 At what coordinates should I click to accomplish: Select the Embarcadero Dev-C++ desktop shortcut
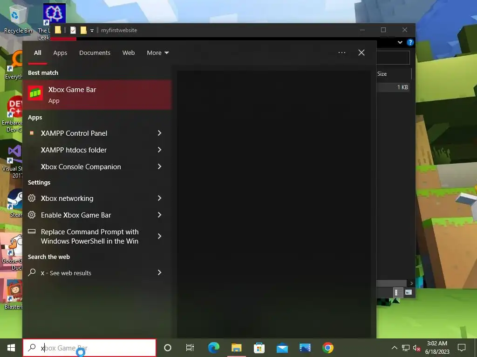click(x=12, y=114)
